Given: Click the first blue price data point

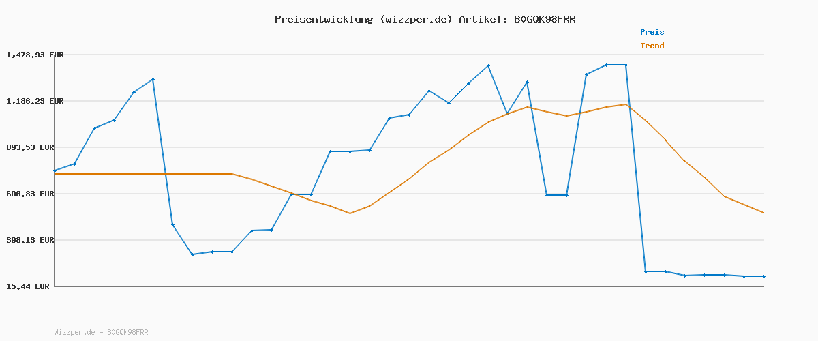Looking at the screenshot, I should [55, 170].
